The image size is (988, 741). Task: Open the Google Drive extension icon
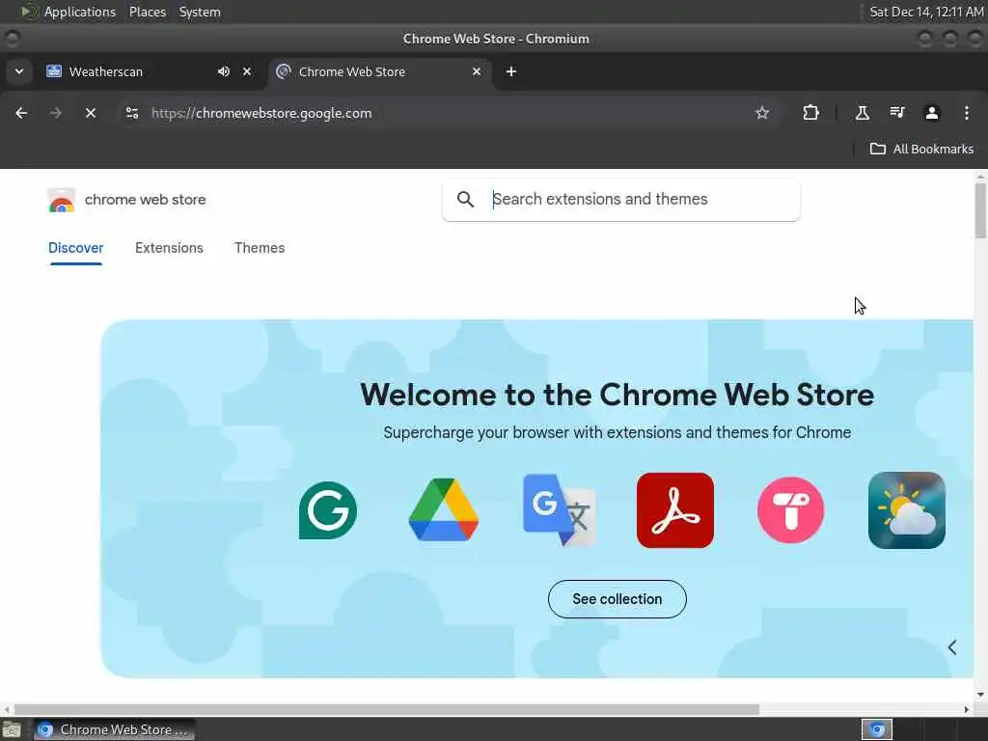[x=444, y=509]
